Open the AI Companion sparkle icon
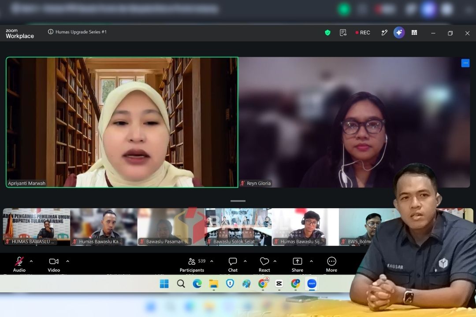 point(399,33)
